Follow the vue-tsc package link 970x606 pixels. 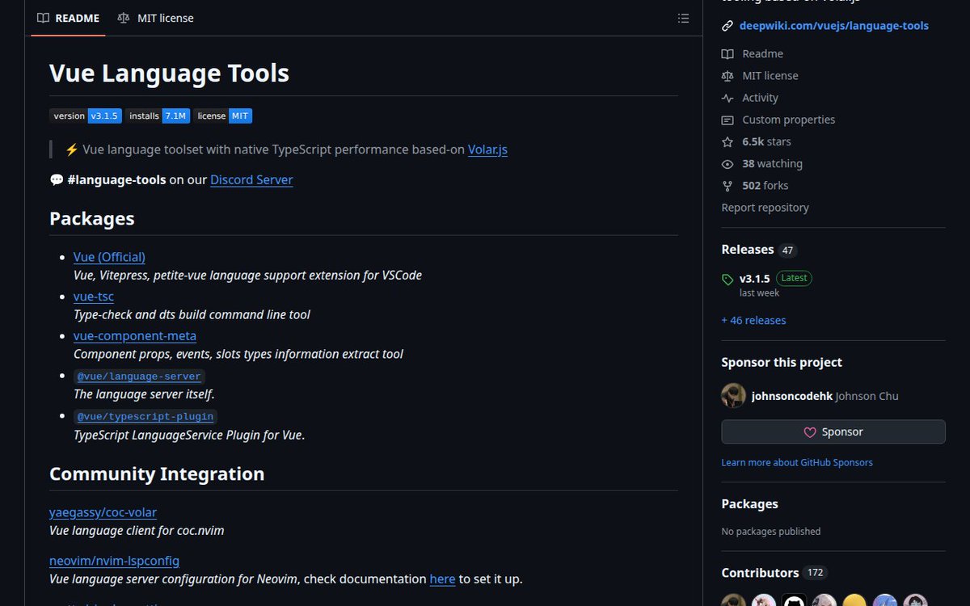tap(94, 297)
